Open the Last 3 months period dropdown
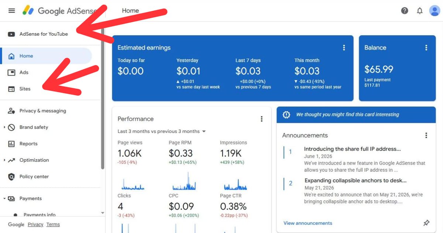Image resolution: width=443 pixels, height=233 pixels. click(162, 131)
